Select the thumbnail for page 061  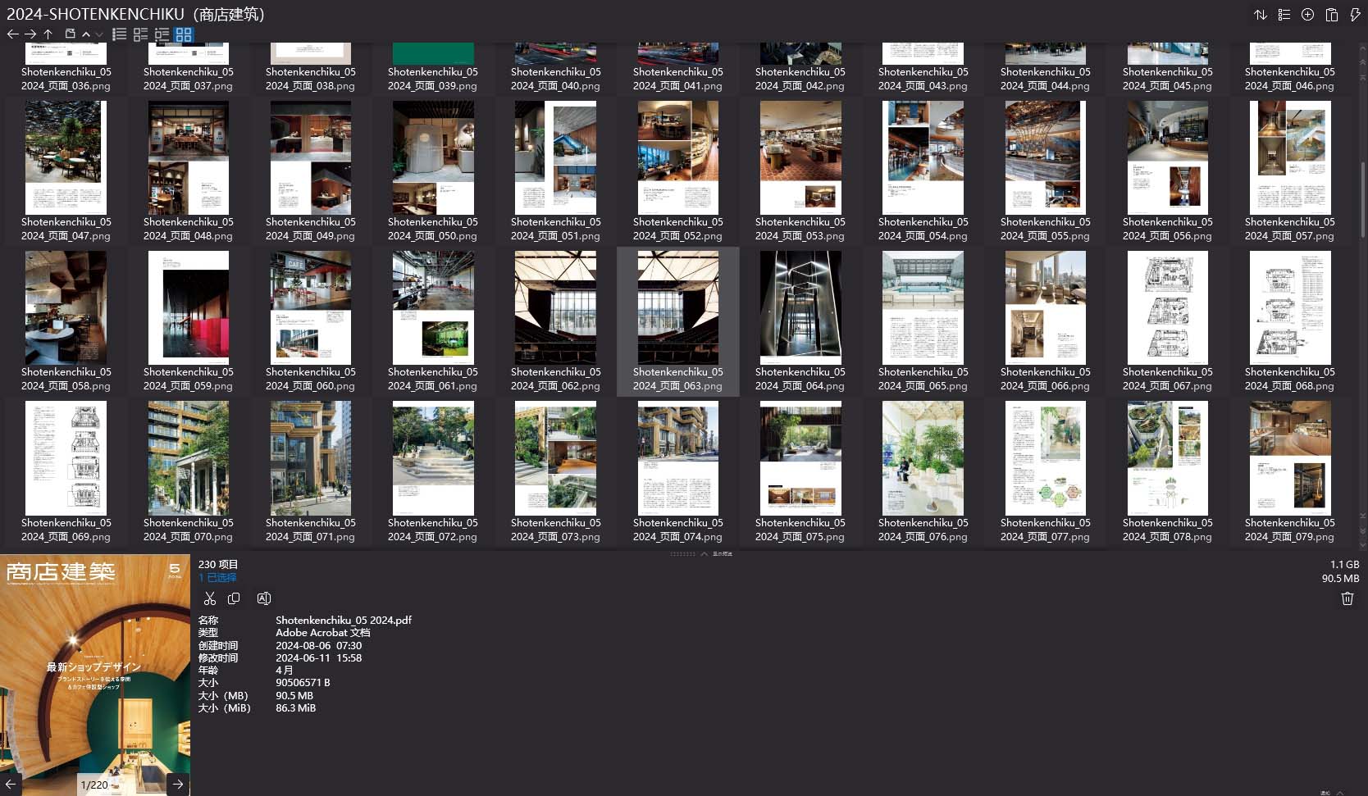tap(433, 307)
